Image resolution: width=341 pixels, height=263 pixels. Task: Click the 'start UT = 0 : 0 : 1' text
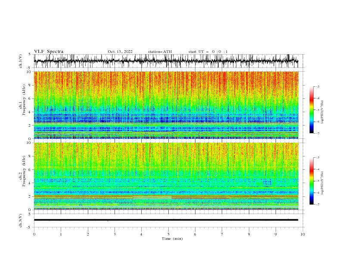208,52
